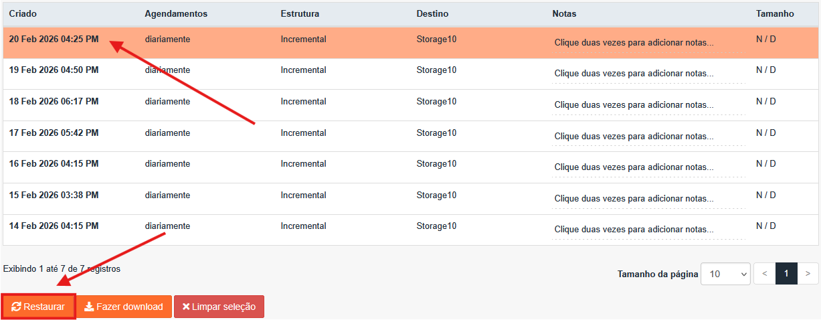Select the 16 Feb 2026 04:15 PM backup
Viewport: 821px width, 320px height.
[x=54, y=164]
